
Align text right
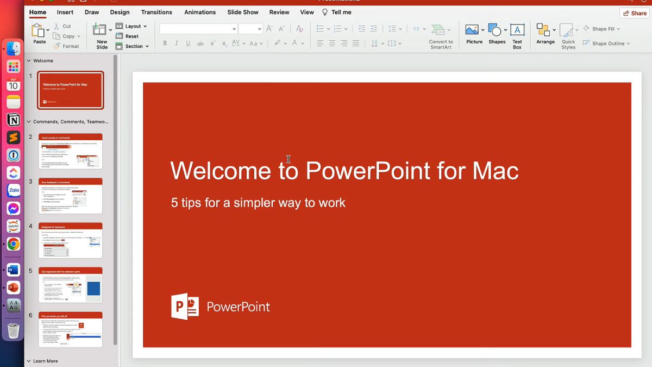pos(344,43)
